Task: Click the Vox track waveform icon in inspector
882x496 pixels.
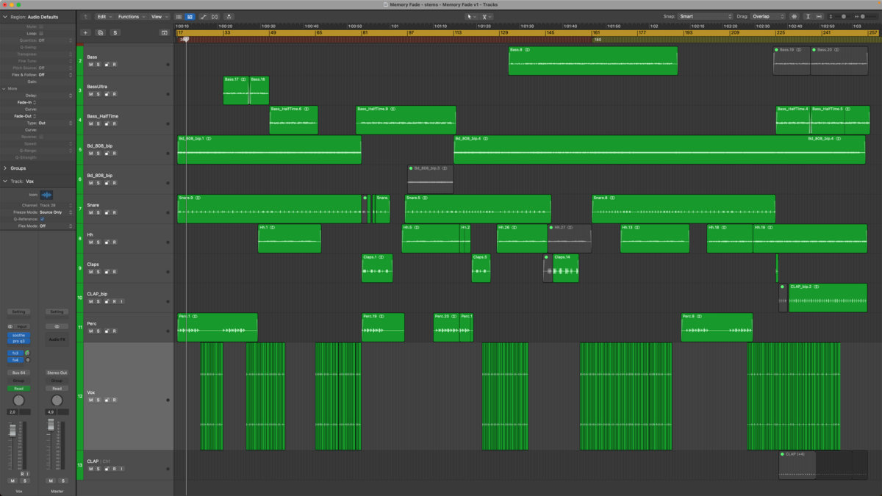Action: pos(47,195)
